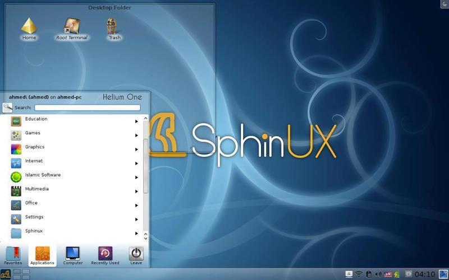Click the Settings tools icon
Image resolution: width=449 pixels, height=280 pixels.
click(16, 220)
